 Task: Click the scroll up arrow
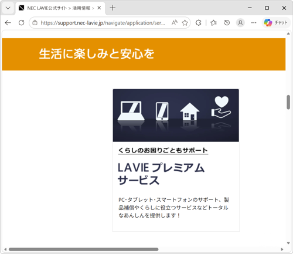pyautogui.click(x=288, y=33)
